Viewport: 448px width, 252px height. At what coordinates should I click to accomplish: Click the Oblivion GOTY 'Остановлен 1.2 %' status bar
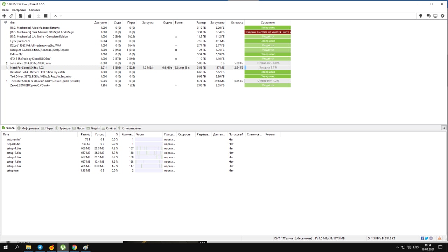click(267, 81)
